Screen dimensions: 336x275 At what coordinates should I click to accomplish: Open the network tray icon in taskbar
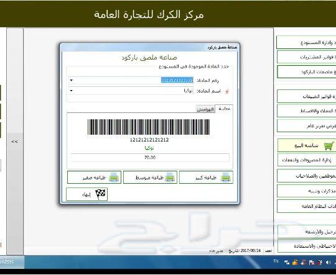(x=287, y=263)
